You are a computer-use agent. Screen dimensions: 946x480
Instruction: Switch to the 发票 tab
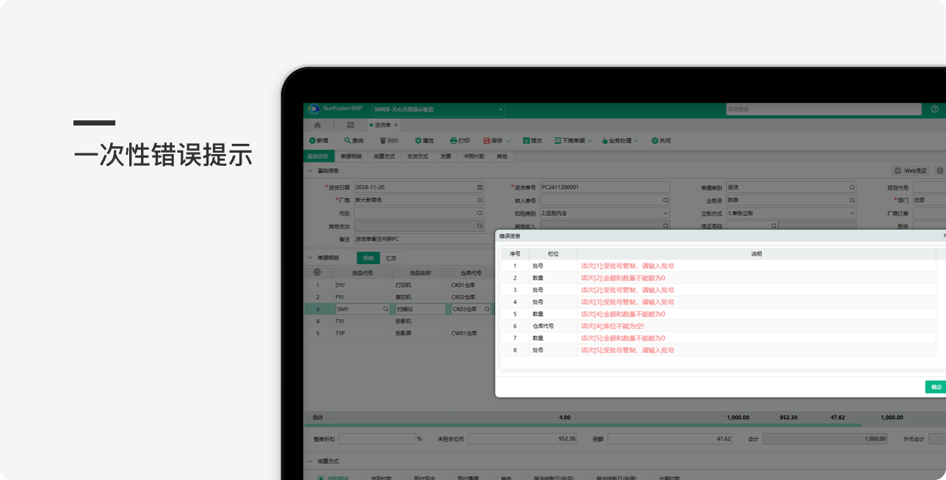[x=446, y=156]
